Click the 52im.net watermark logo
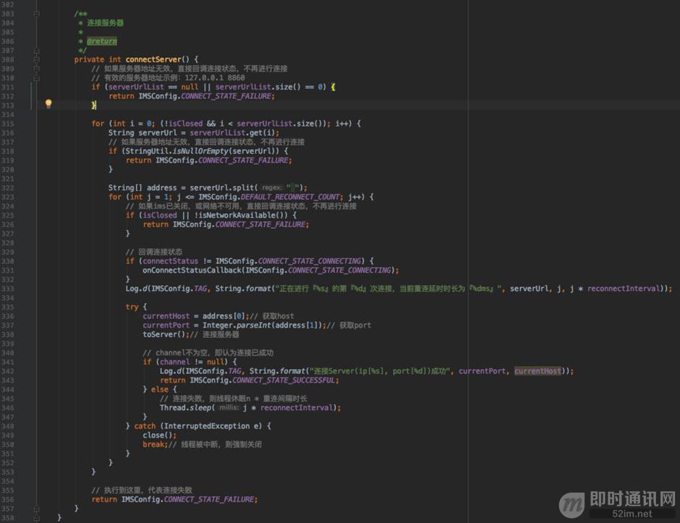 tap(618, 504)
